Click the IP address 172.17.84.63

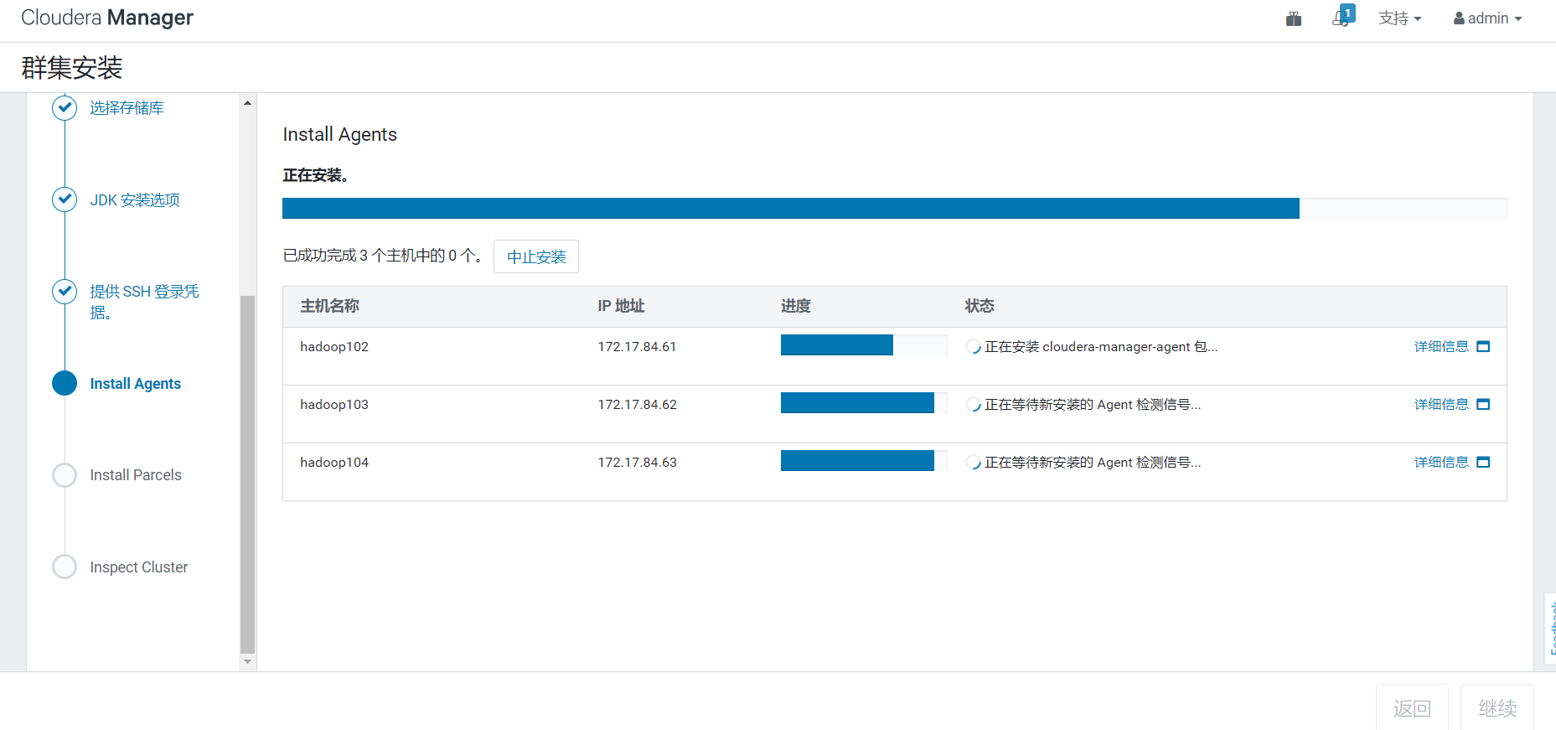pyautogui.click(x=637, y=463)
